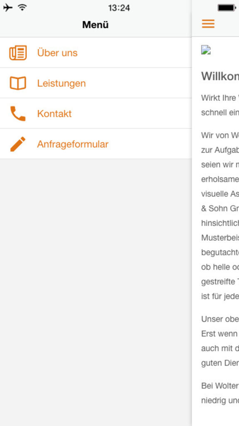The width and height of the screenshot is (239, 426).
Task: Click the Willkommen heading on the page
Action: [x=220, y=77]
